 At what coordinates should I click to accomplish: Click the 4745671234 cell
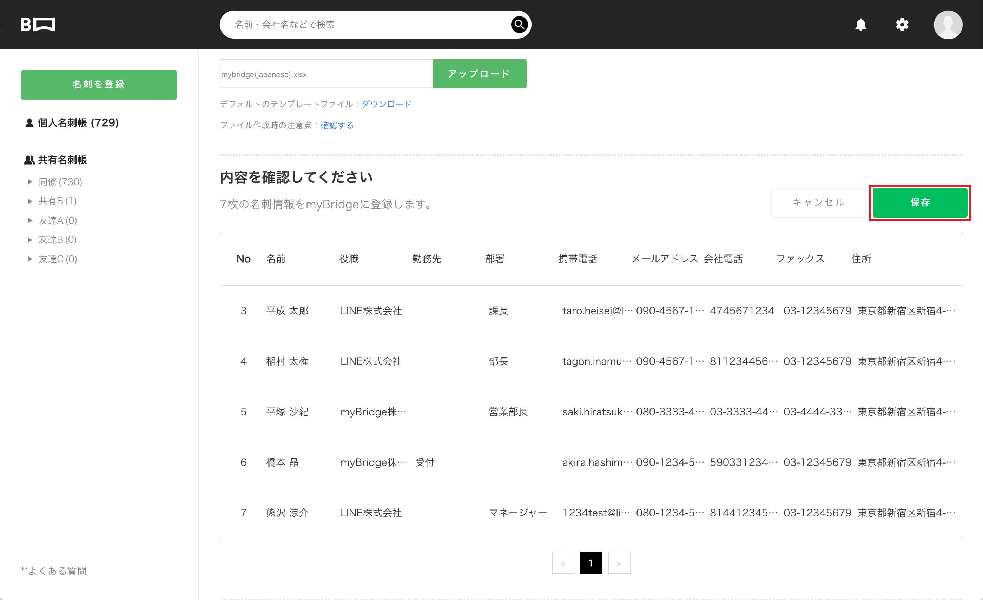(742, 311)
